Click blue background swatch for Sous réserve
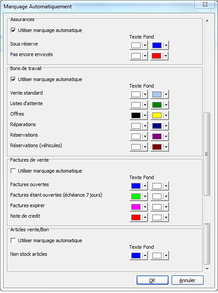Screen dimensions: 218x293 [x=157, y=46]
